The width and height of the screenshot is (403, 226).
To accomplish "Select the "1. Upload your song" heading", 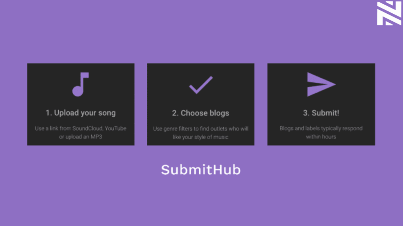I will (x=81, y=113).
